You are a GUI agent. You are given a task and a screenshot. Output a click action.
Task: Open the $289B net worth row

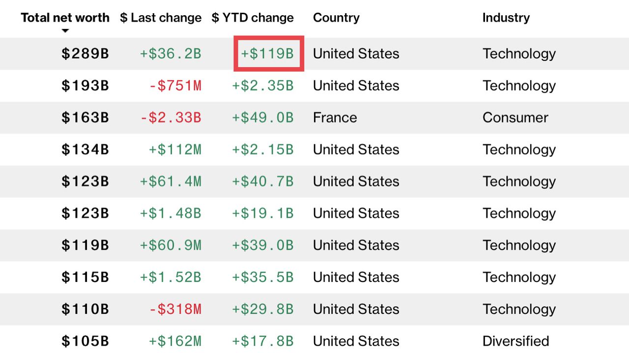(x=314, y=53)
